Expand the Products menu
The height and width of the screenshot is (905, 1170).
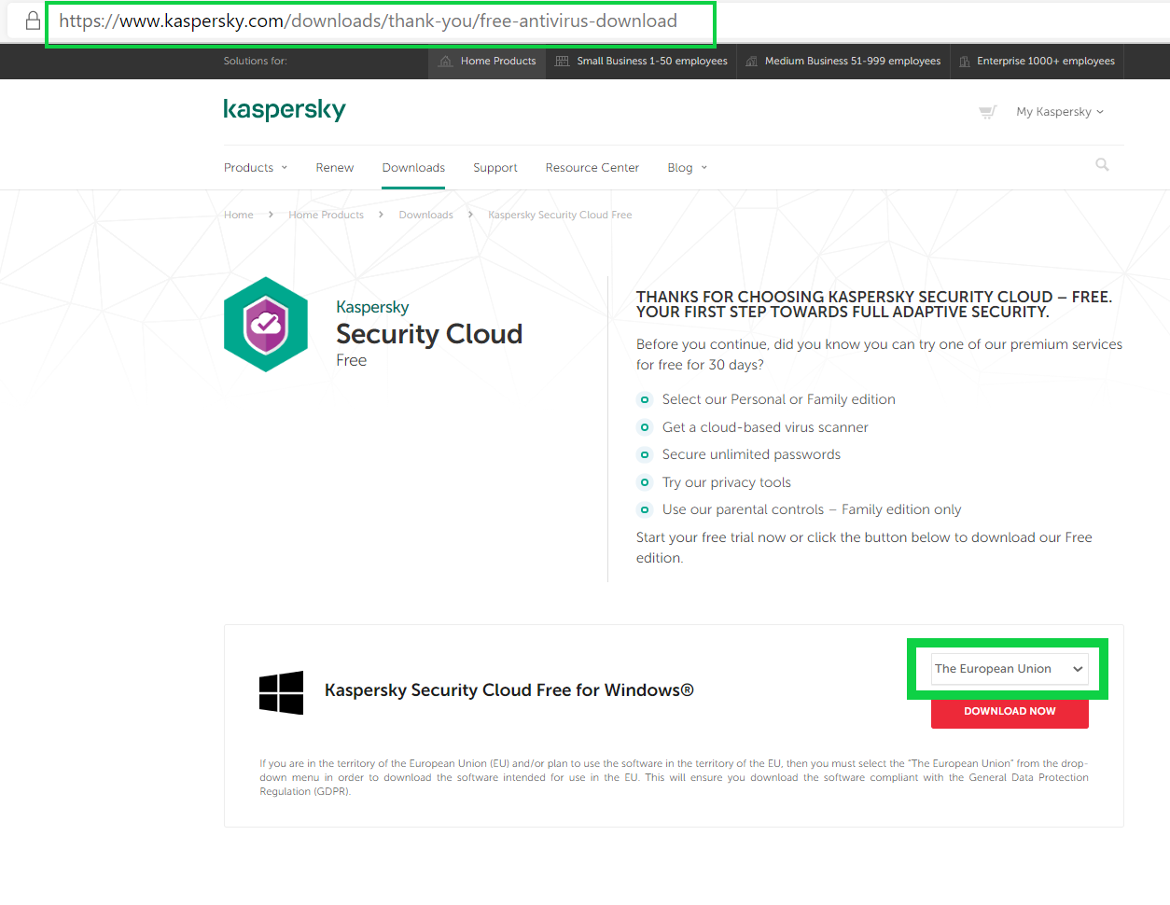[256, 168]
